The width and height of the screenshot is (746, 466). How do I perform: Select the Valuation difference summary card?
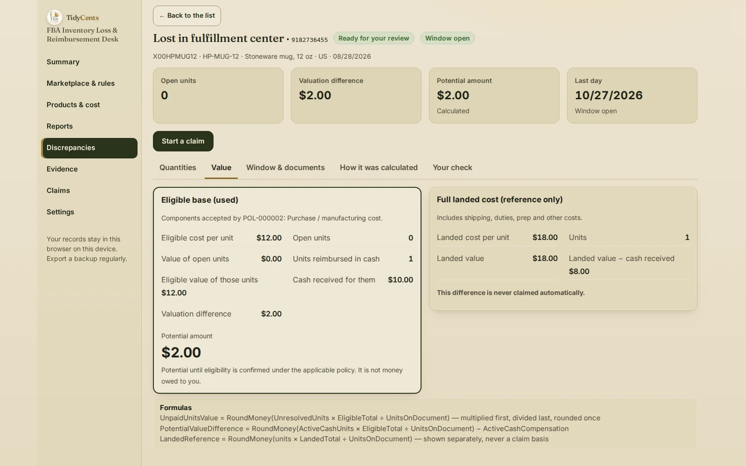point(356,96)
